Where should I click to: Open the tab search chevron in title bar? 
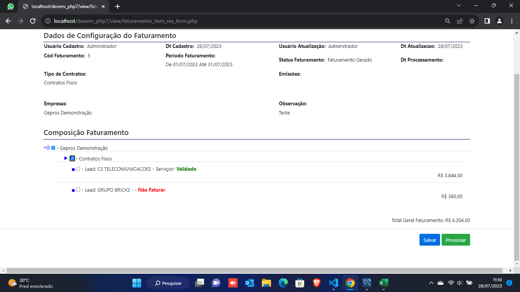point(459,6)
